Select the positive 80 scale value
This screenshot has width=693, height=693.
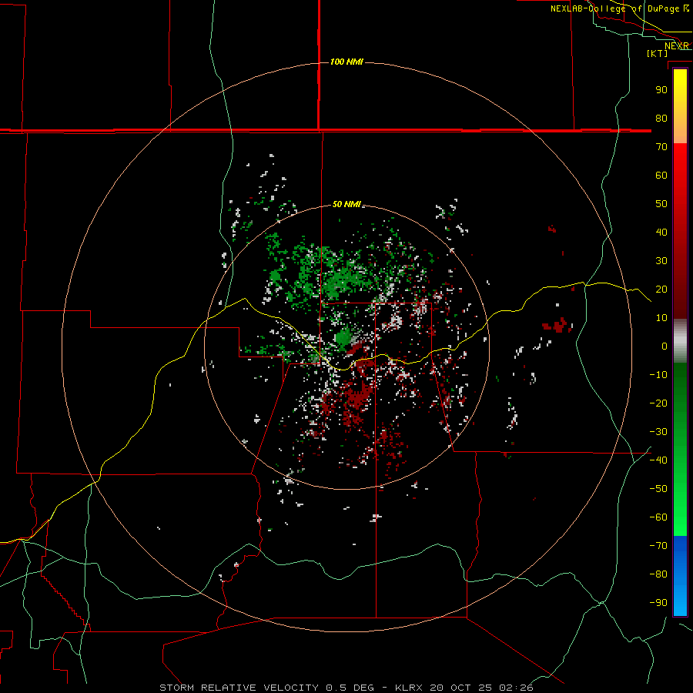[x=661, y=119]
